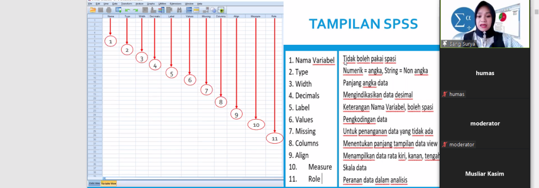Open the Recall recently used dialogs icon
This screenshot has height=188, width=539.
click(x=118, y=10)
